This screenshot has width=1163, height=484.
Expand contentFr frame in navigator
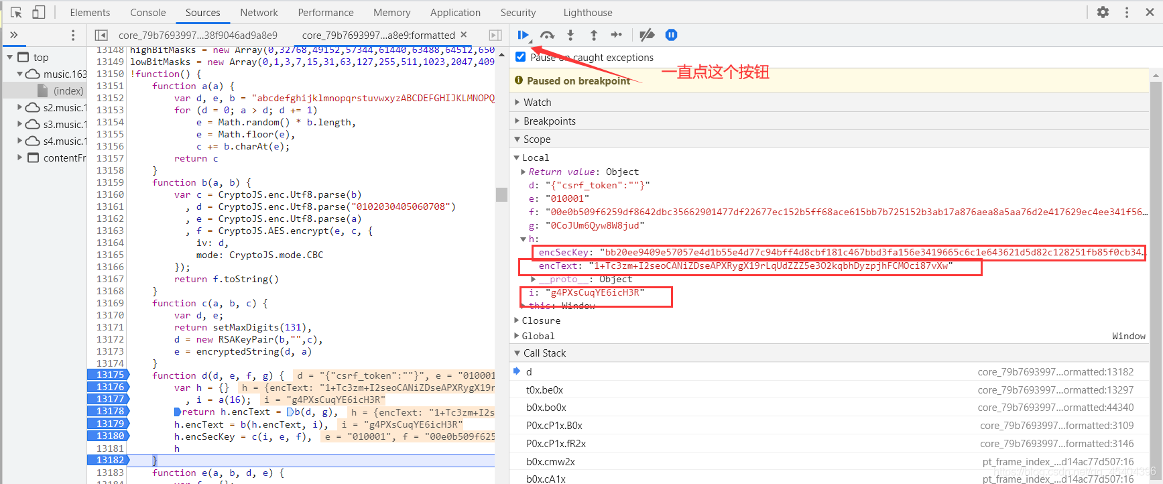[x=19, y=158]
